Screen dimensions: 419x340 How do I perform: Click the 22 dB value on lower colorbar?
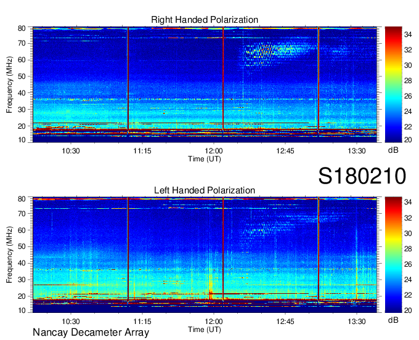pos(408,295)
